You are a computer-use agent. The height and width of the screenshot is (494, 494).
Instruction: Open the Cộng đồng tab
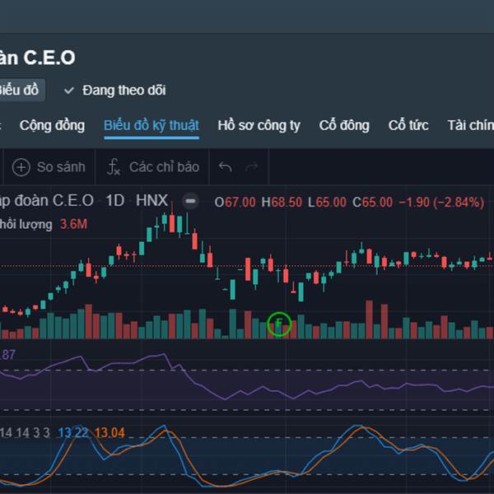tap(52, 125)
